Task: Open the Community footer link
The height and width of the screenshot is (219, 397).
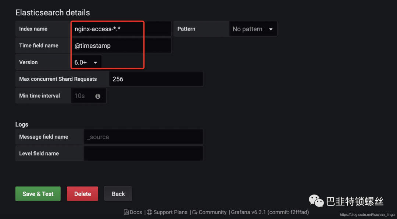Action: click(x=210, y=212)
